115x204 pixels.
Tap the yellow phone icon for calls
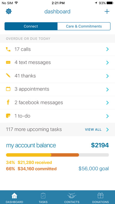tap(8, 49)
